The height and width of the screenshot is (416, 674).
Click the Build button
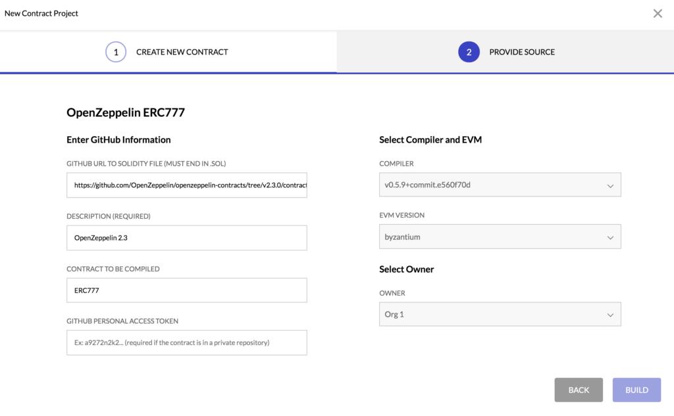pyautogui.click(x=636, y=390)
